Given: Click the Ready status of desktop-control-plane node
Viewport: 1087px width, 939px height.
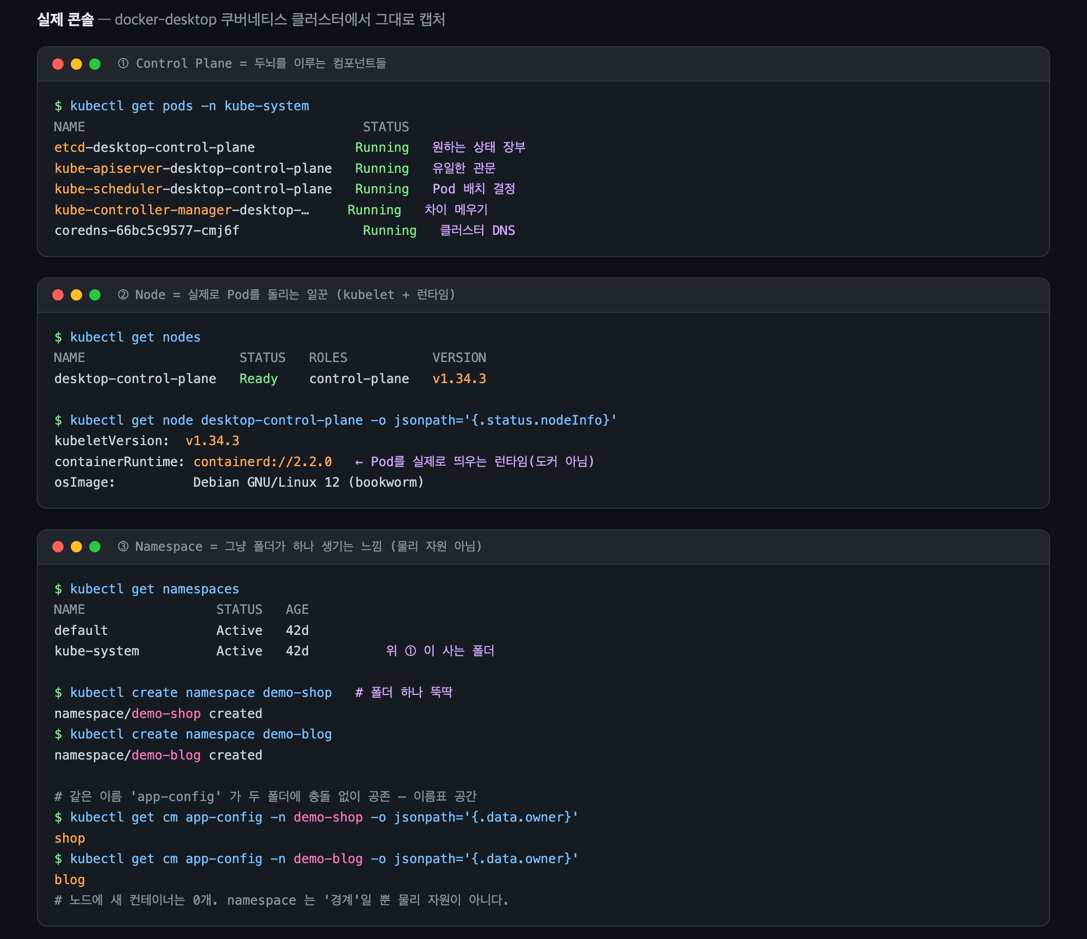Looking at the screenshot, I should point(258,379).
